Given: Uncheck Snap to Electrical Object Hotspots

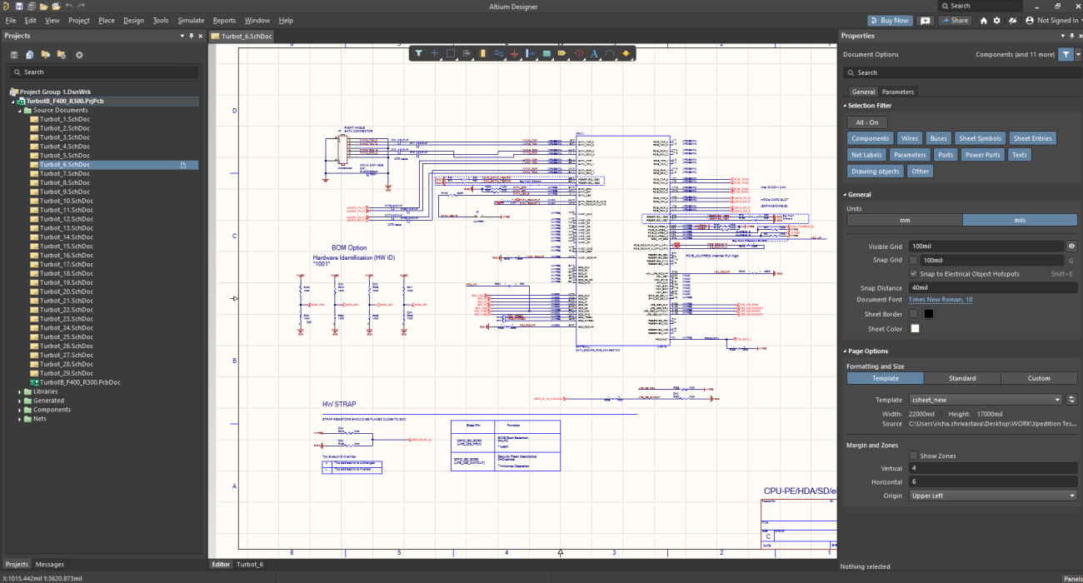Looking at the screenshot, I should click(x=914, y=274).
